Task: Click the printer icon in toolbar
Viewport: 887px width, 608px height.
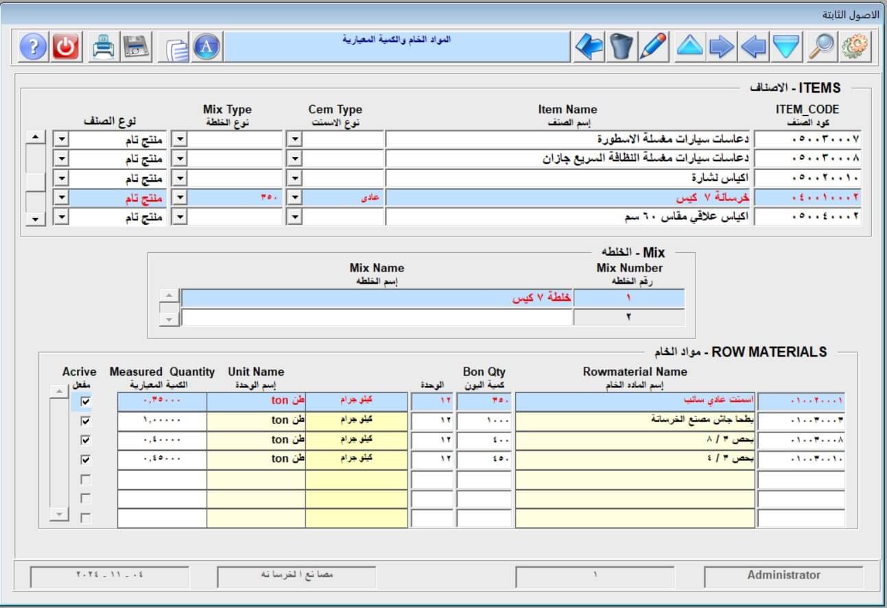Action: [104, 47]
